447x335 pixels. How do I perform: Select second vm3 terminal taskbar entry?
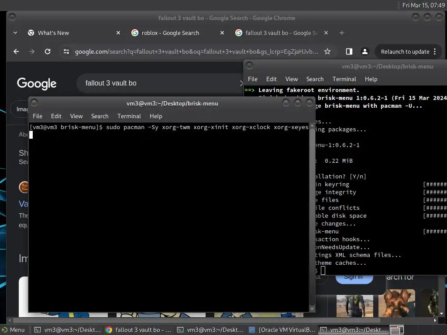210,330
